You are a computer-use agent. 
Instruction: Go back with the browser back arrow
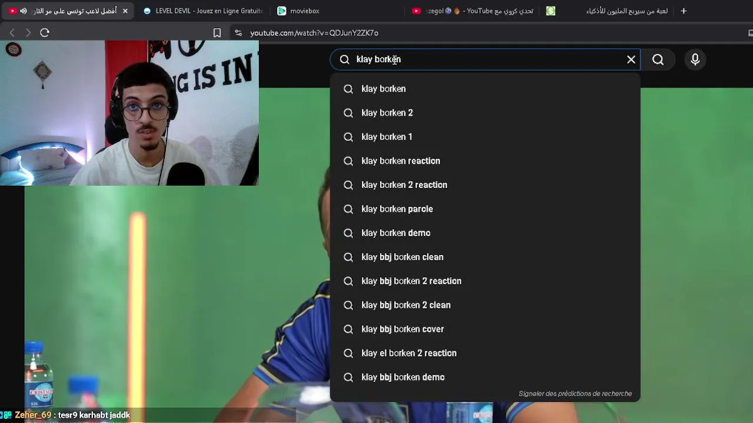(x=12, y=33)
